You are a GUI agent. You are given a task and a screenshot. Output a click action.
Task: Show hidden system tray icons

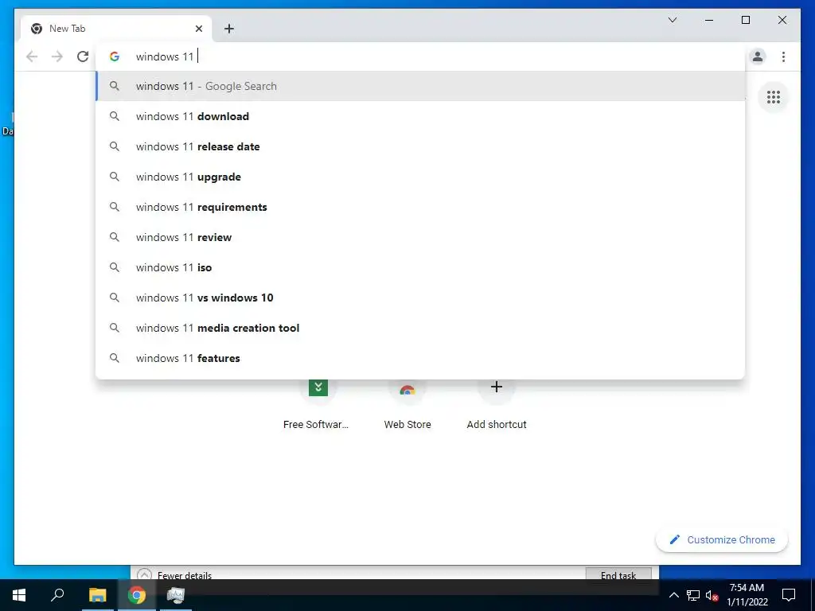pyautogui.click(x=673, y=595)
